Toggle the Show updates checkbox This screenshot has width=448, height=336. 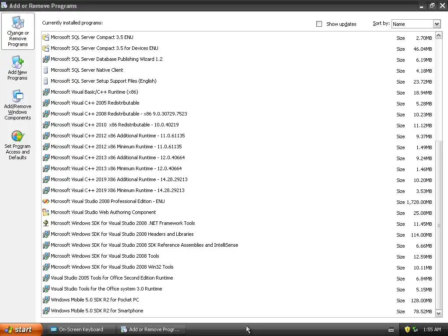click(319, 24)
